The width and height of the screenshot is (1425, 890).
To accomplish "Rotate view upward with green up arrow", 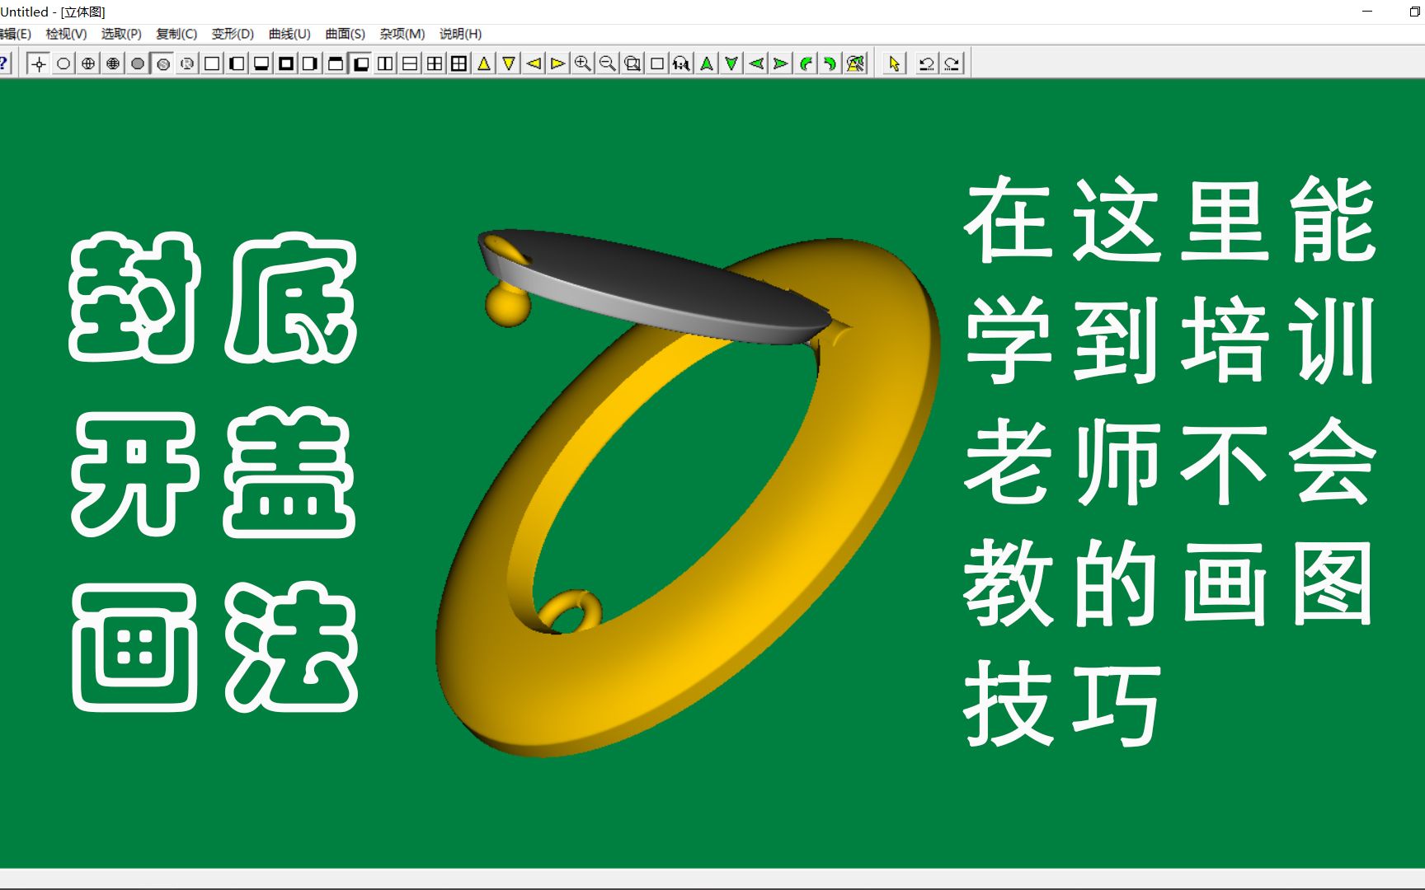I will (706, 63).
